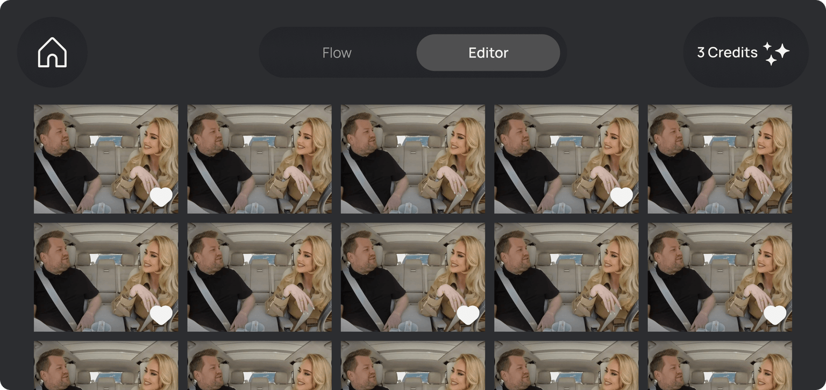
Task: Pick the fourth frame in the second row
Action: tap(566, 277)
